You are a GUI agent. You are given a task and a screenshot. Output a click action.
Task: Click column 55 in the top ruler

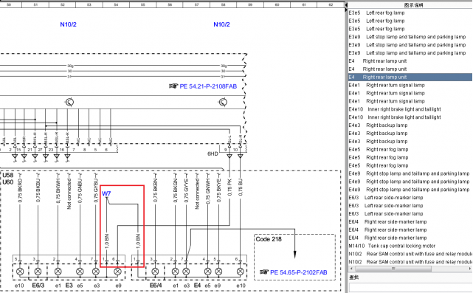click(143, 4)
